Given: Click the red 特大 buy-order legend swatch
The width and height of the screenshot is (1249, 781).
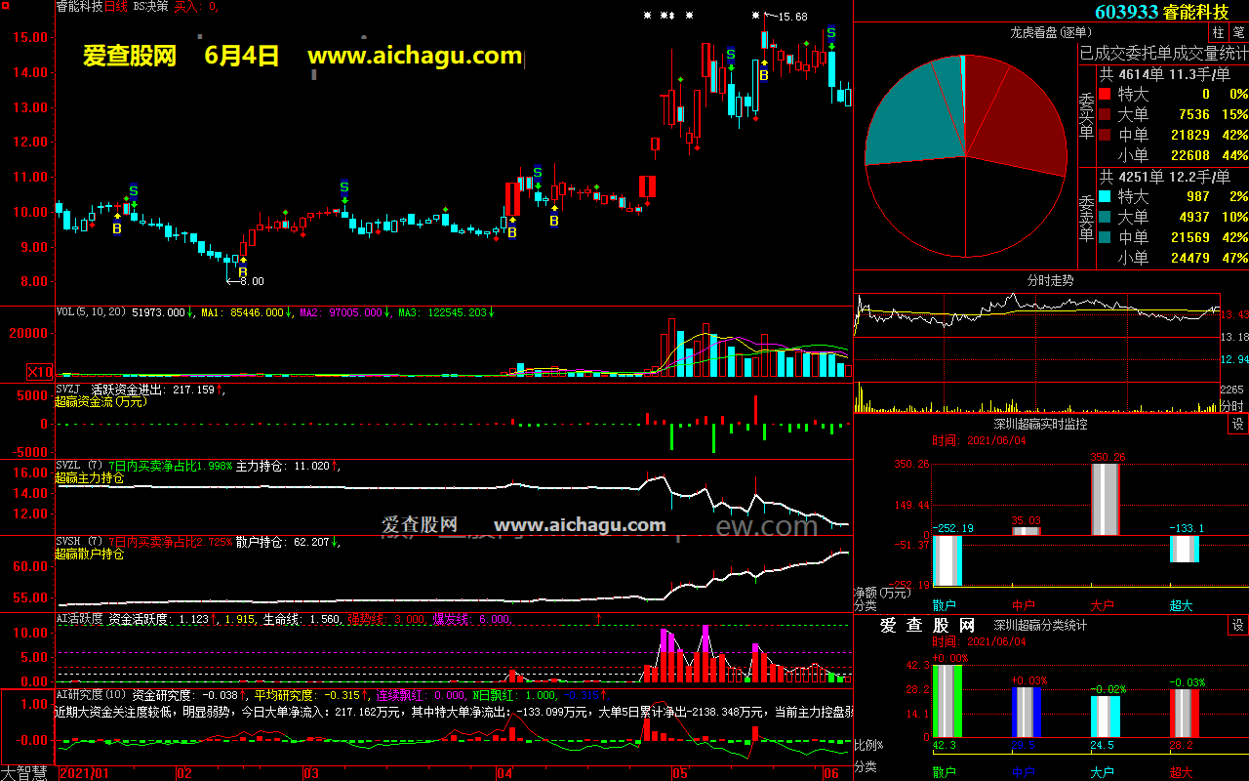Looking at the screenshot, I should click(x=1105, y=95).
